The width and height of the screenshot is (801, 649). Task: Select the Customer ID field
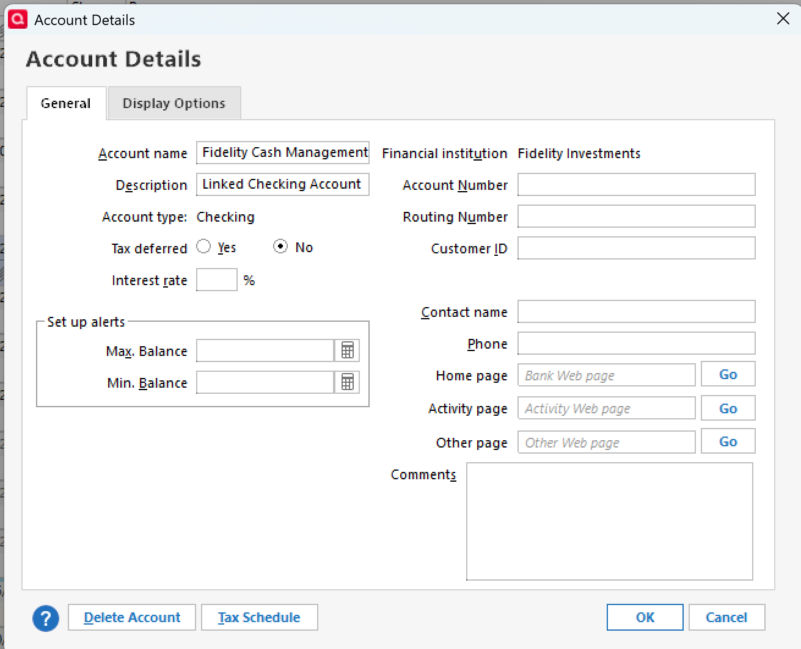pyautogui.click(x=637, y=248)
